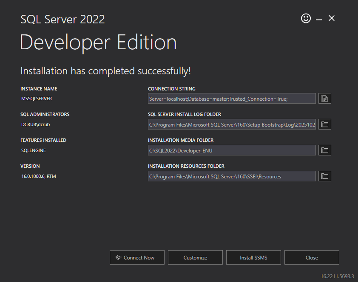The image size is (358, 282).
Task: Click the MSSQLSERVER instance name value
Action: pos(37,99)
